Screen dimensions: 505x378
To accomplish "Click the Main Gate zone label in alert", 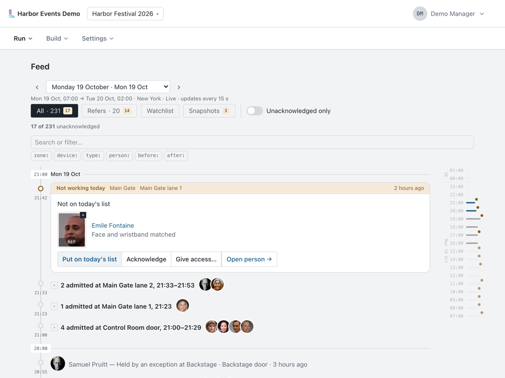I will click(123, 188).
